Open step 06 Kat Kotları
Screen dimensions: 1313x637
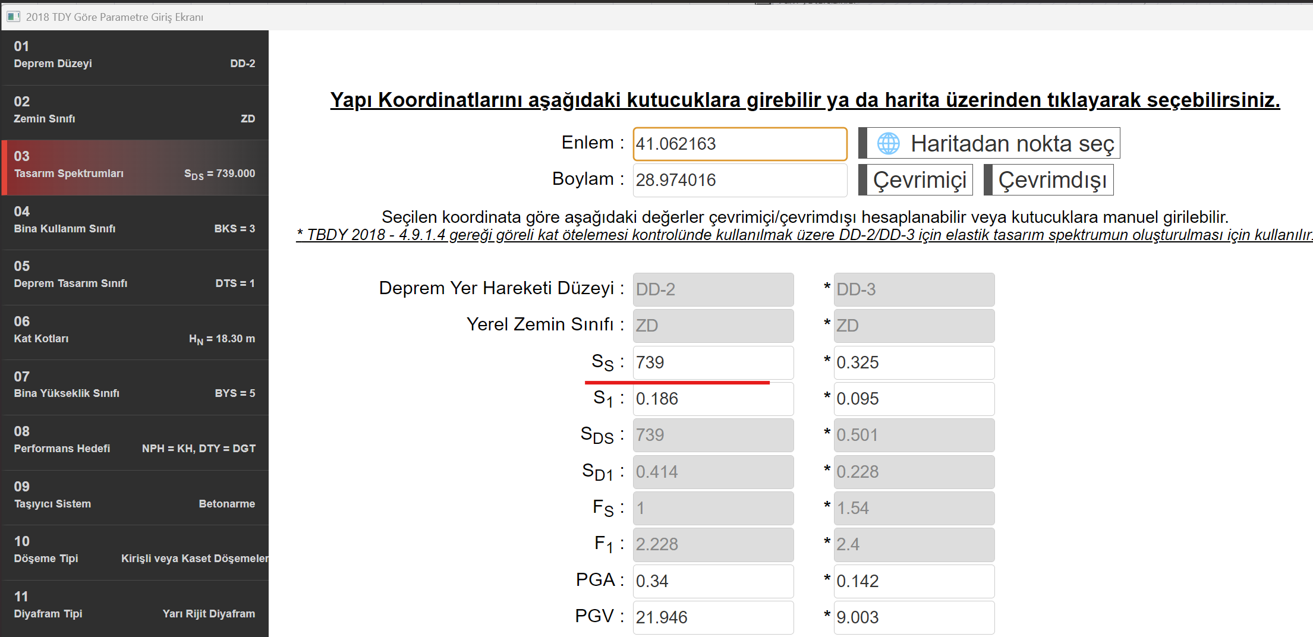135,333
